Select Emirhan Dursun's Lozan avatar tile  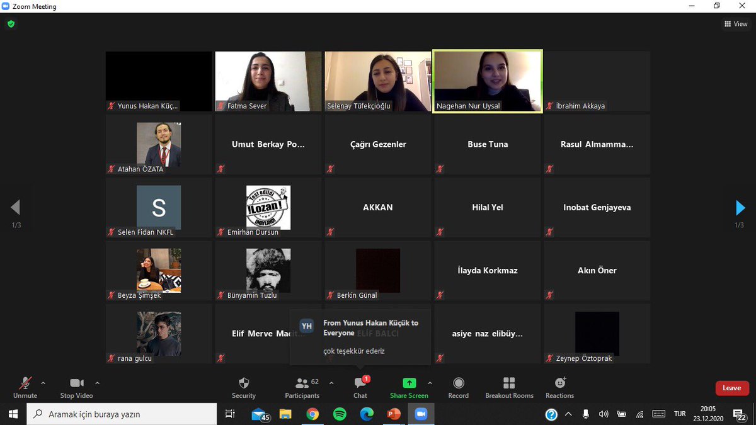tap(268, 207)
